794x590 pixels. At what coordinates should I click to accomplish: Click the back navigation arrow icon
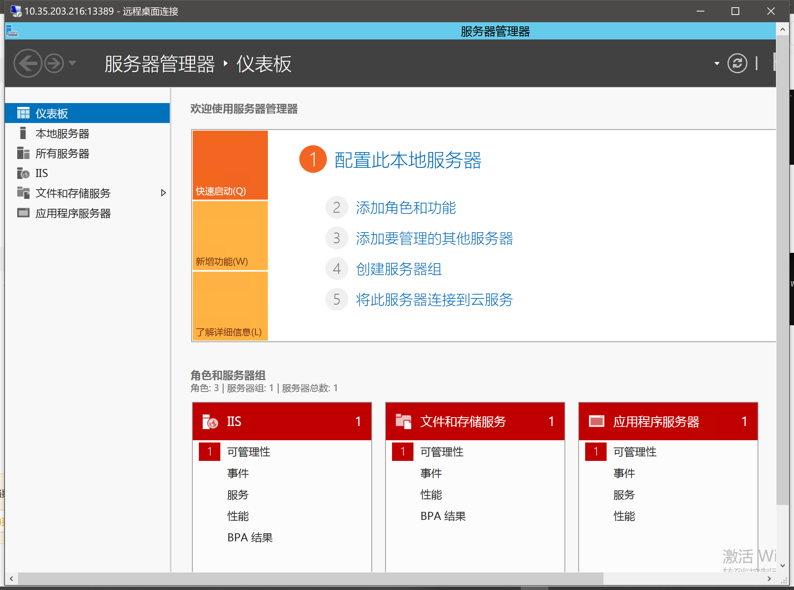28,63
